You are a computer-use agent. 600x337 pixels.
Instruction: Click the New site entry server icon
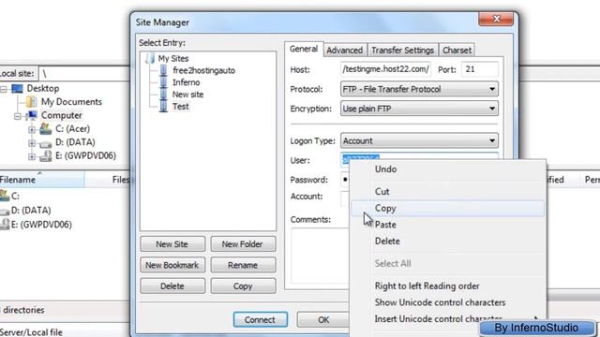[163, 95]
